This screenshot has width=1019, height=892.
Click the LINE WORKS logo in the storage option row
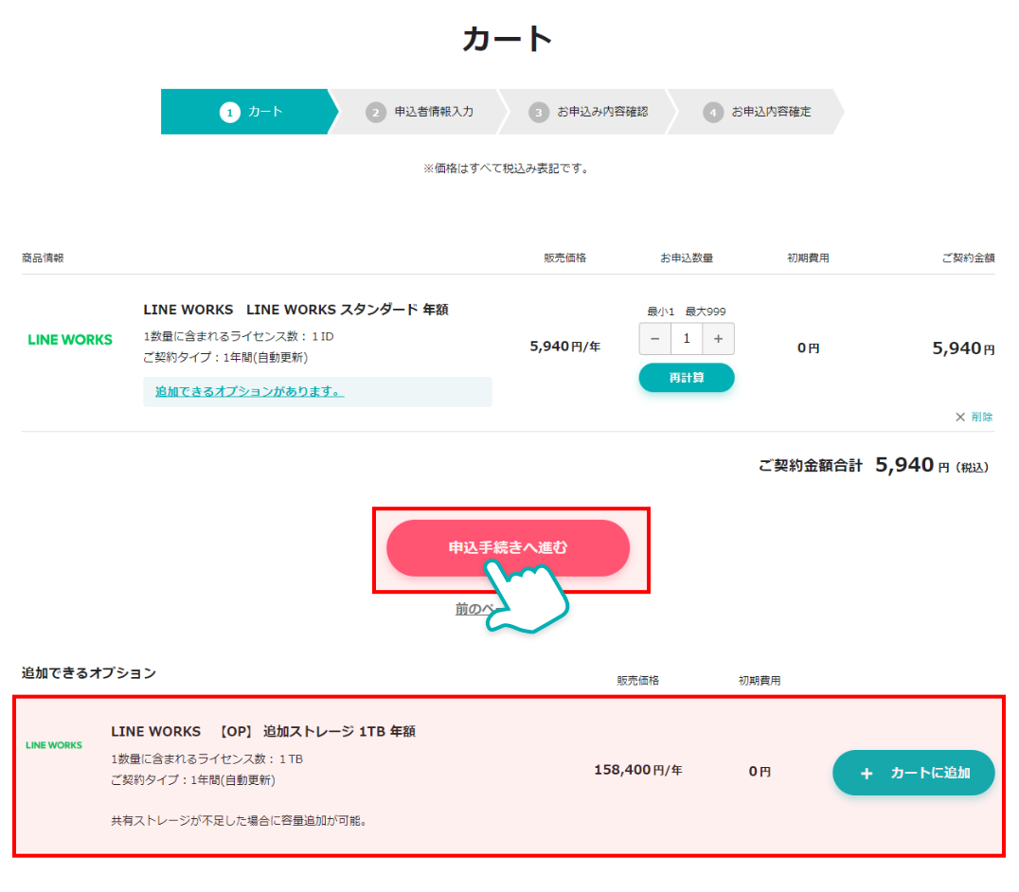[x=54, y=745]
